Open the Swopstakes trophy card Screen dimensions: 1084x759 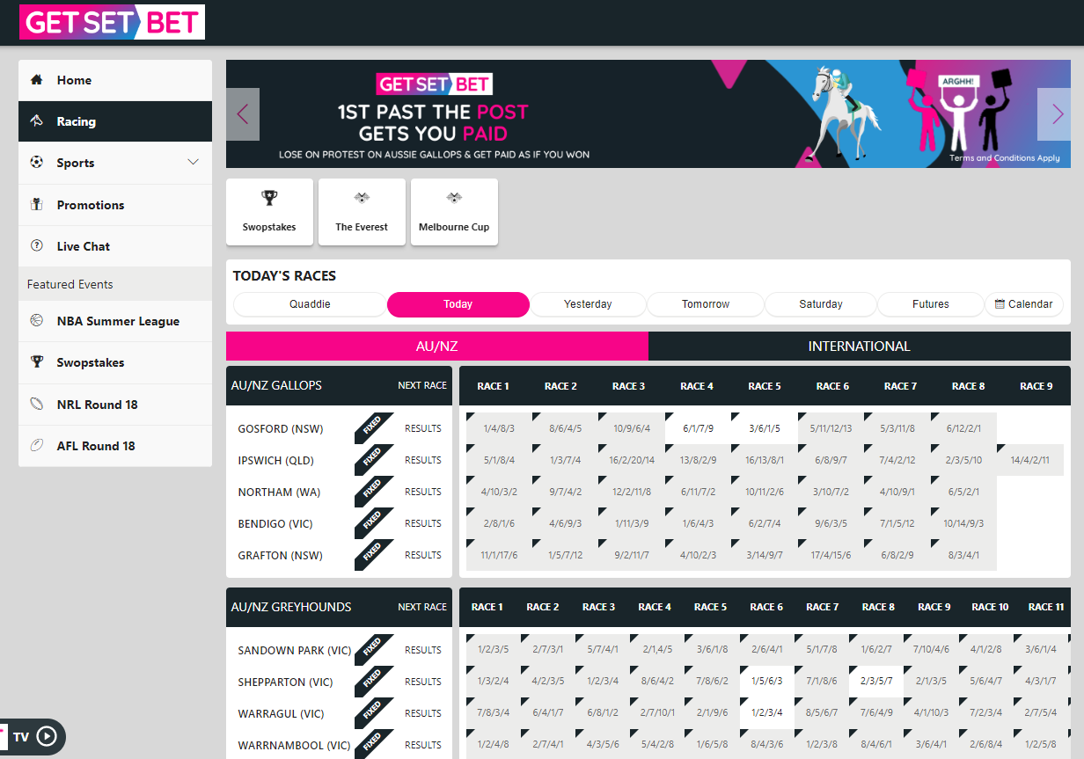[269, 212]
